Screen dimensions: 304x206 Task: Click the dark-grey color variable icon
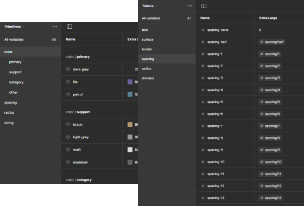pos(68,69)
